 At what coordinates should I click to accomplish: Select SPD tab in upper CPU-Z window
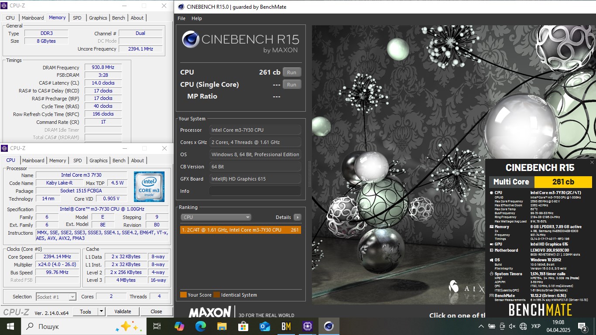77,18
